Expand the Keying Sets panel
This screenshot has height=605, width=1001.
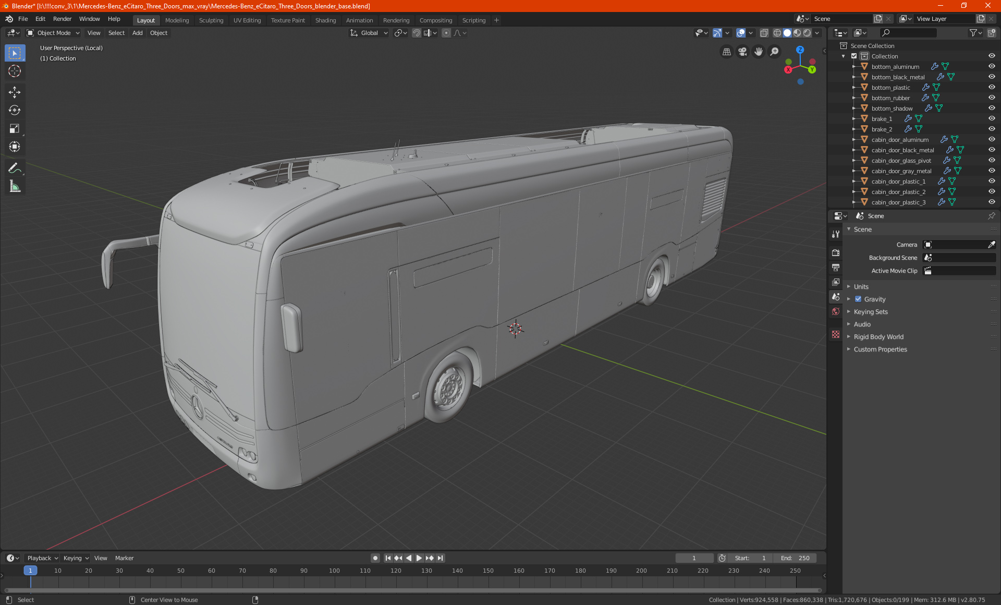pos(871,311)
